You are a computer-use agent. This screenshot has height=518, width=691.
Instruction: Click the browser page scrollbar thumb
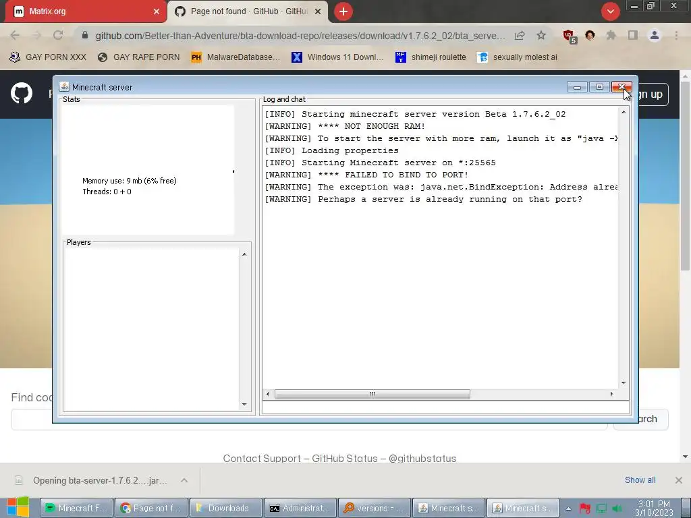pyautogui.click(x=685, y=176)
